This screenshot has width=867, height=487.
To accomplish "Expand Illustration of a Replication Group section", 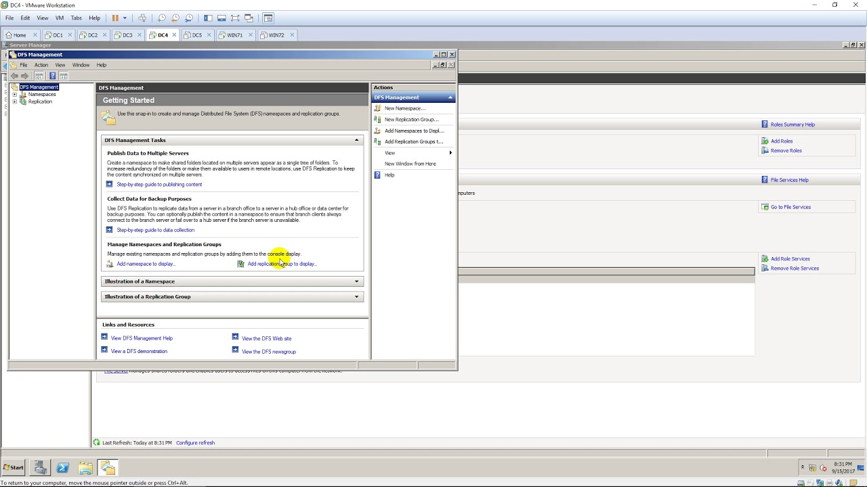I will click(357, 296).
